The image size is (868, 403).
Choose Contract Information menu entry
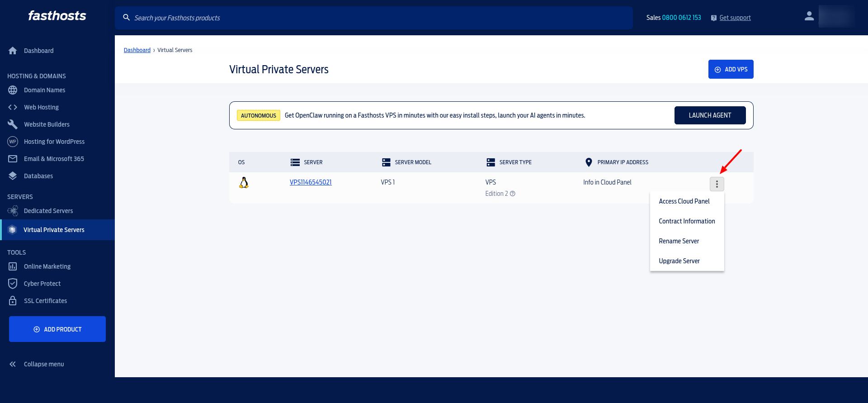(x=687, y=221)
